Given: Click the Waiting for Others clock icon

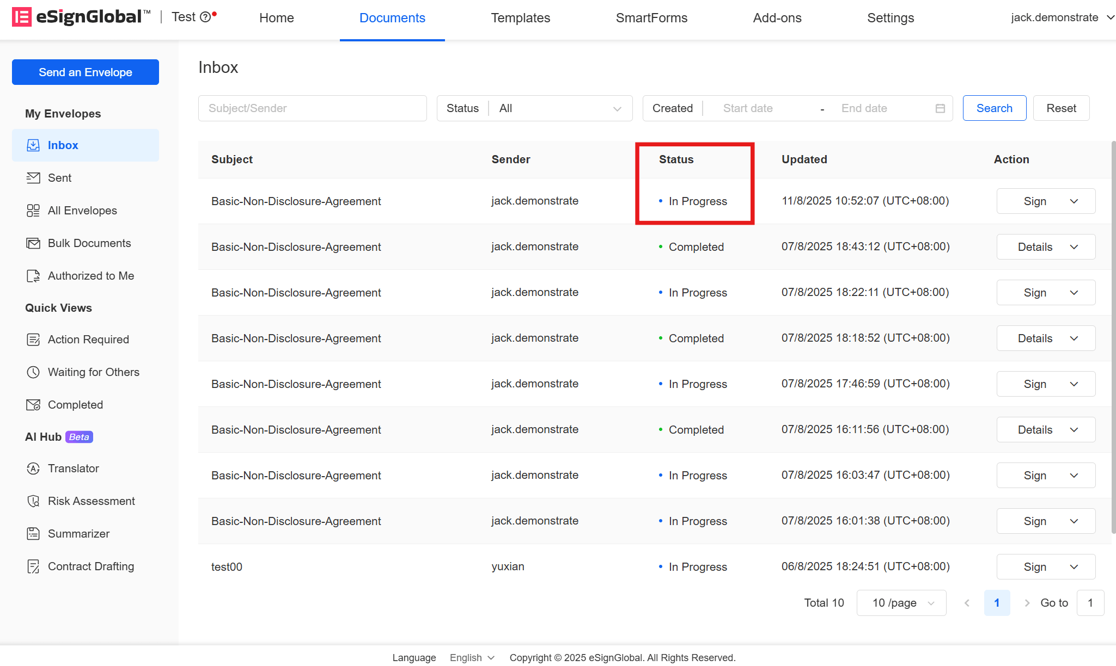Looking at the screenshot, I should (33, 372).
